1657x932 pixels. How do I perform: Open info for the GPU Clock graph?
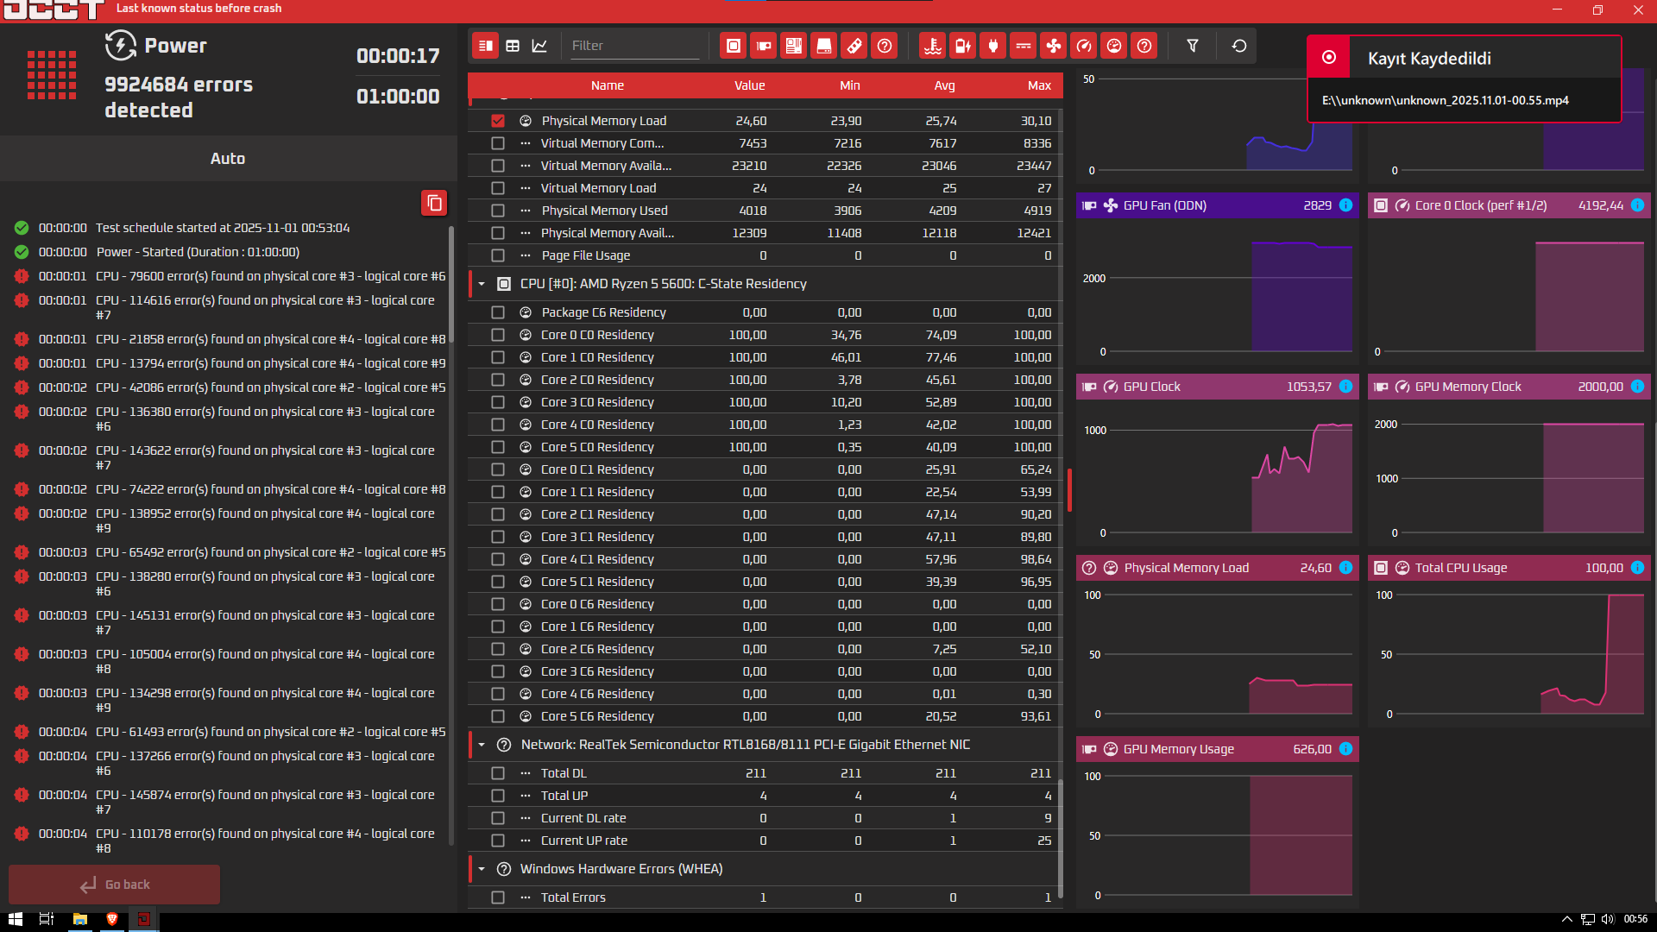pyautogui.click(x=1345, y=387)
